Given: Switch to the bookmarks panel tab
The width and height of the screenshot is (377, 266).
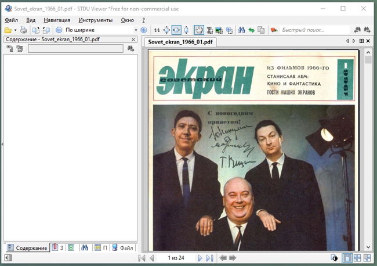Looking at the screenshot, I should click(57, 247).
